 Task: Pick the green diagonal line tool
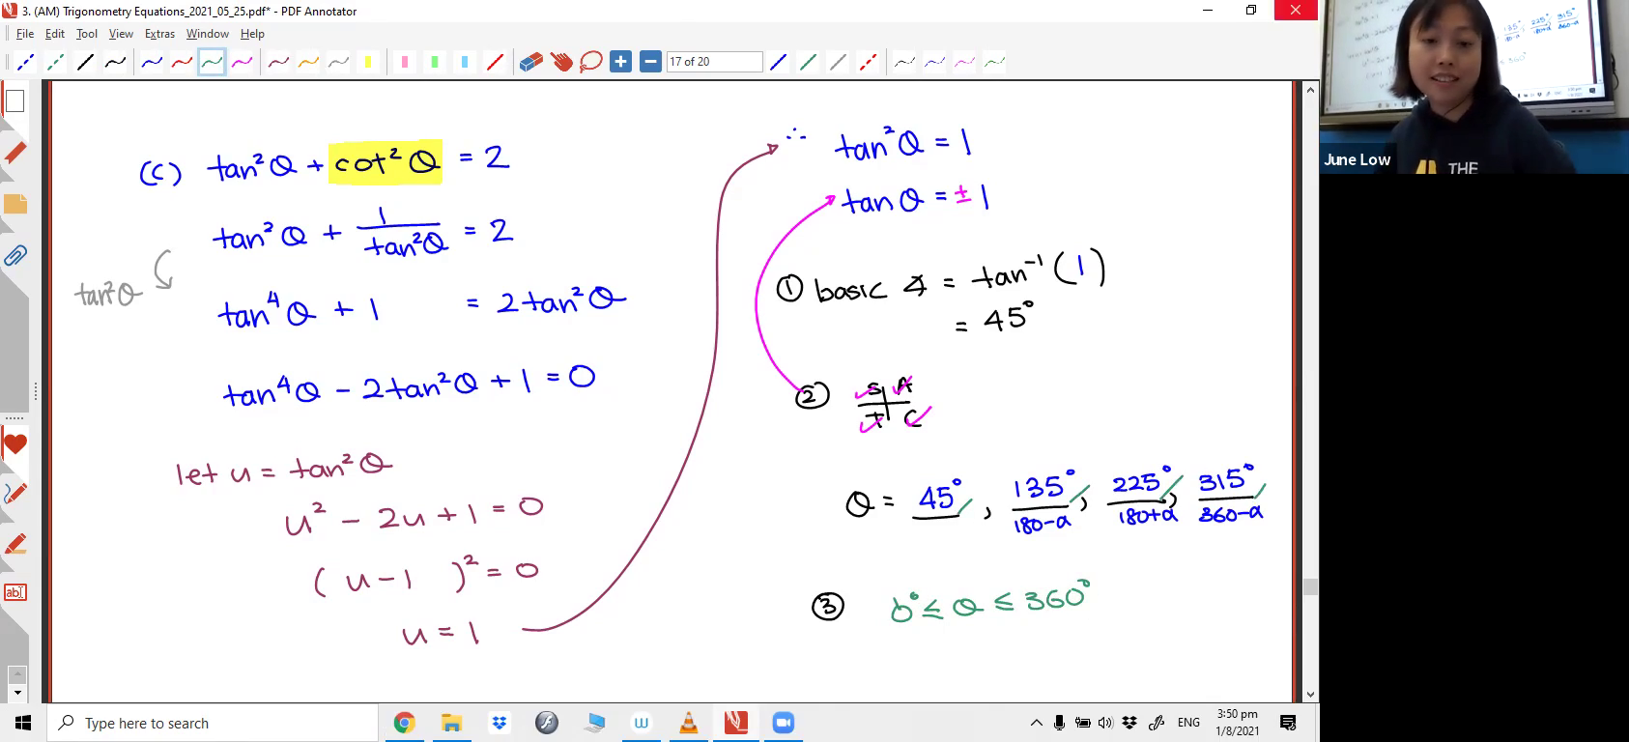tap(808, 62)
